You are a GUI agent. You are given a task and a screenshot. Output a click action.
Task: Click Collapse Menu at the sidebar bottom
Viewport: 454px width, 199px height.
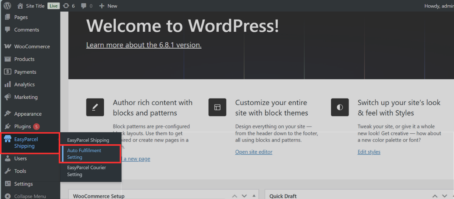[30, 196]
